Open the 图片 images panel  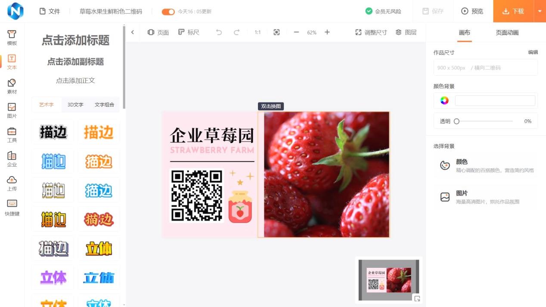point(12,109)
